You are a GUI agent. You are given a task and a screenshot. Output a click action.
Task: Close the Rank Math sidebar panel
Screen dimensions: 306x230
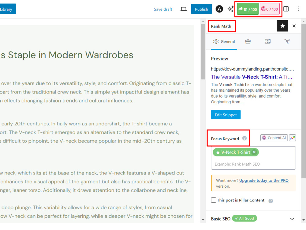(294, 26)
